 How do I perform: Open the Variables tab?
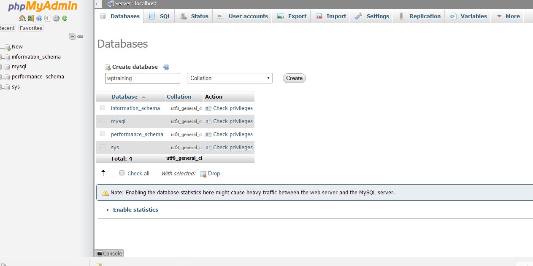click(x=468, y=16)
